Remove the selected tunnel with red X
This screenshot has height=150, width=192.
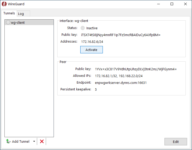click(x=42, y=141)
